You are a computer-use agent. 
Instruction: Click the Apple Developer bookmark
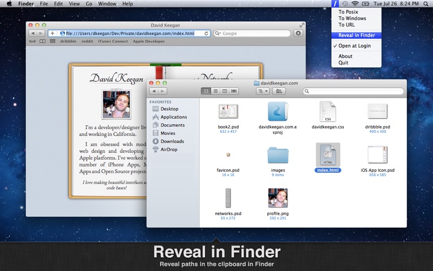149,41
